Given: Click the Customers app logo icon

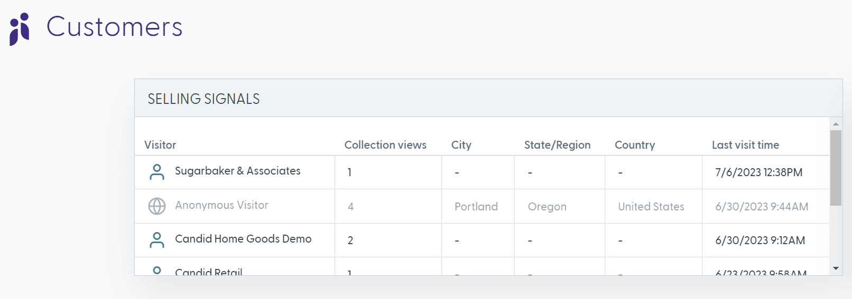Looking at the screenshot, I should (20, 28).
